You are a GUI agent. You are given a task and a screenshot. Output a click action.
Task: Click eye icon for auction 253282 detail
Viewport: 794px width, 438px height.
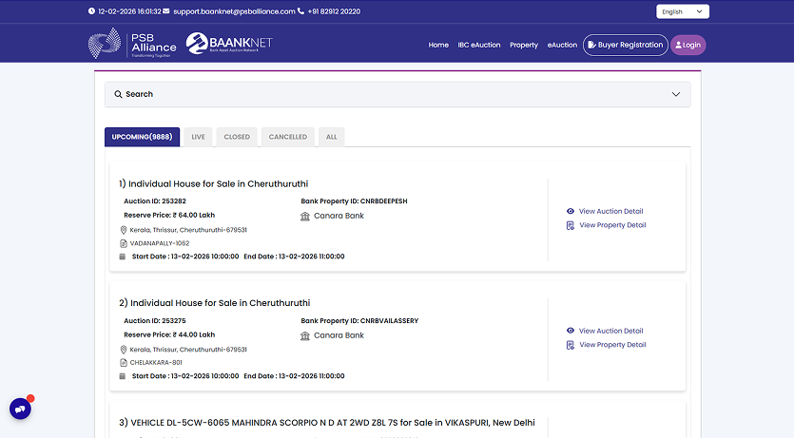pos(570,211)
